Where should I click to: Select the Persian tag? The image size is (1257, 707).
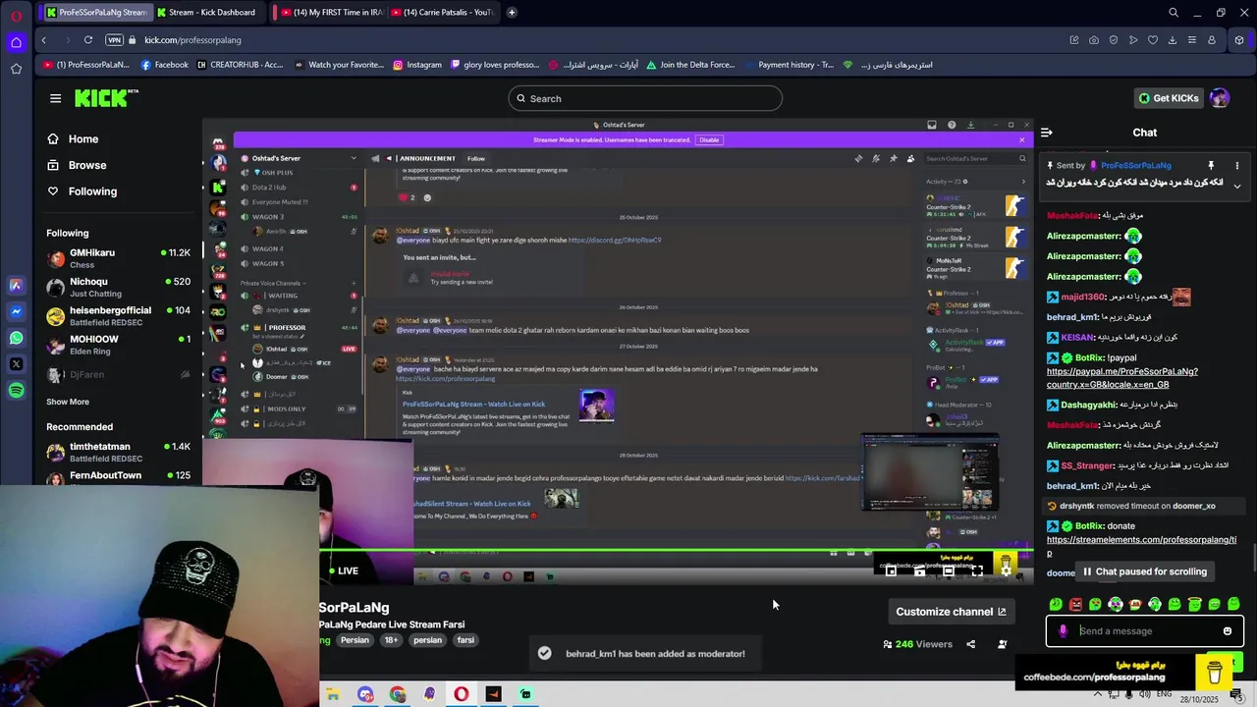tap(355, 640)
